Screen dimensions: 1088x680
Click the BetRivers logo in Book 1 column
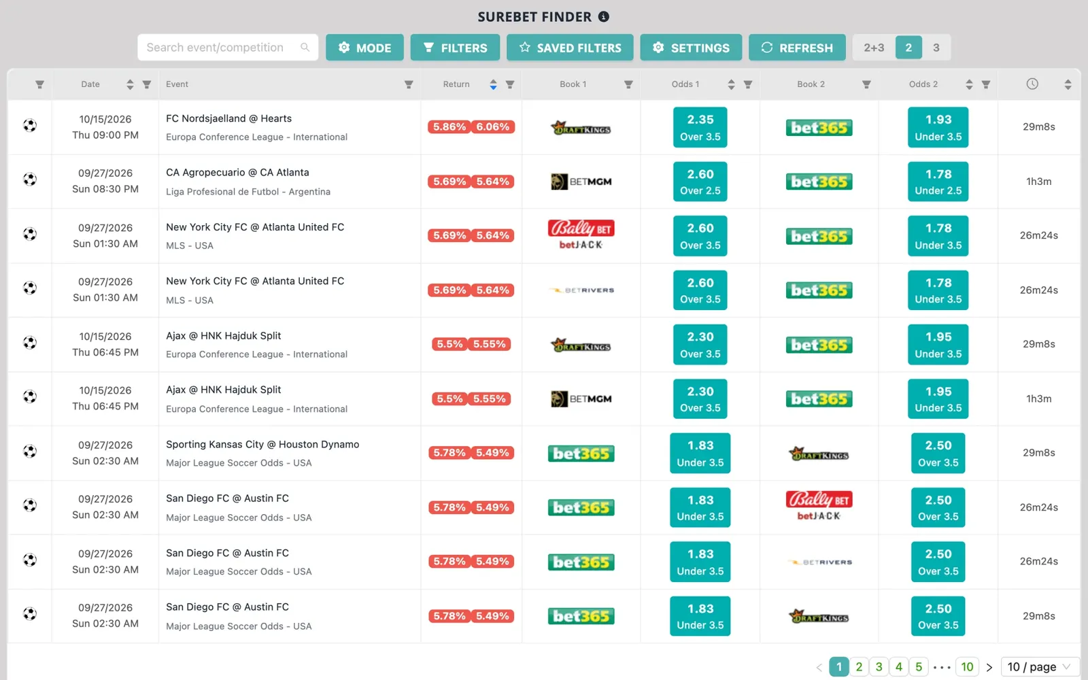click(x=581, y=290)
